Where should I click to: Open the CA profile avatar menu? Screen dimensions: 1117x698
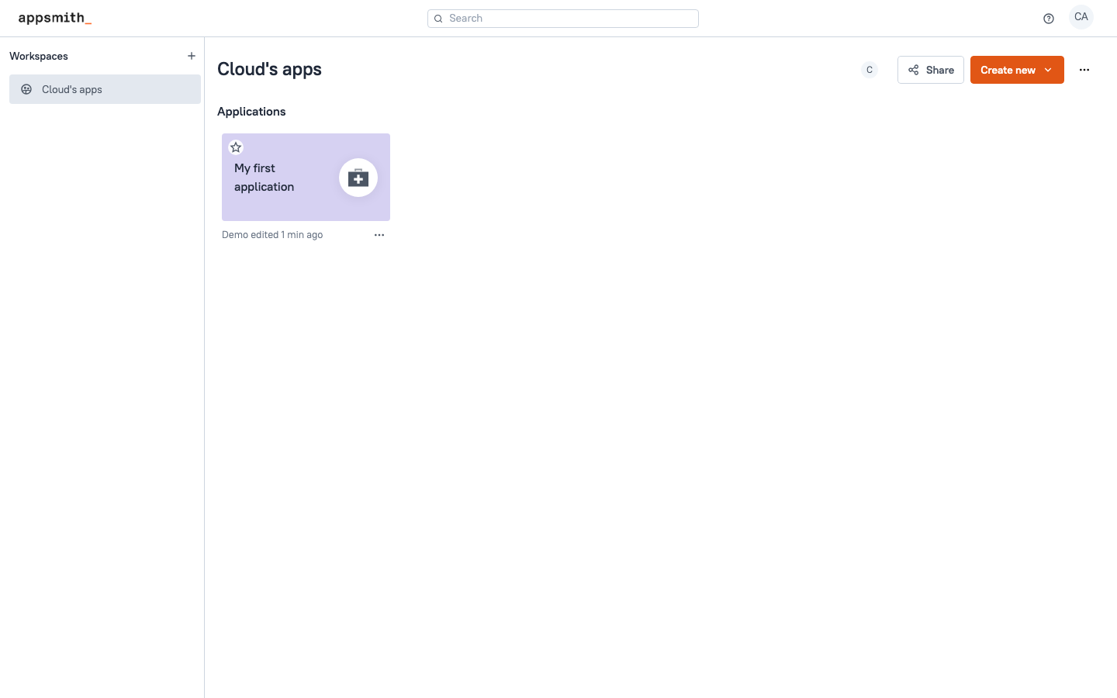point(1081,17)
